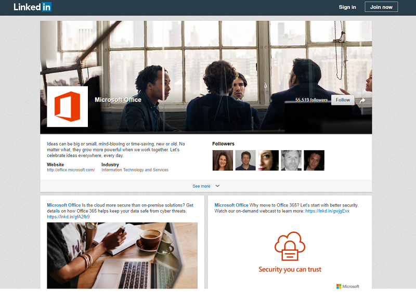416x299 pixels.
Task: Click the LinkedIn logo
Action: click(x=32, y=7)
